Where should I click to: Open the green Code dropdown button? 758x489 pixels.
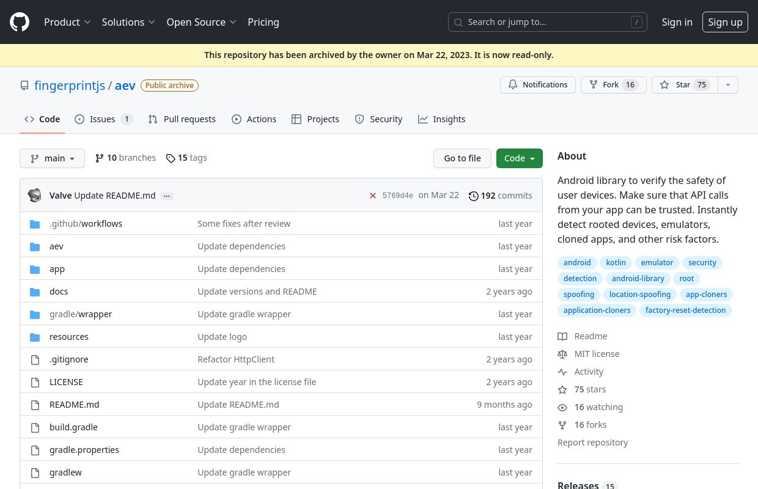[520, 158]
